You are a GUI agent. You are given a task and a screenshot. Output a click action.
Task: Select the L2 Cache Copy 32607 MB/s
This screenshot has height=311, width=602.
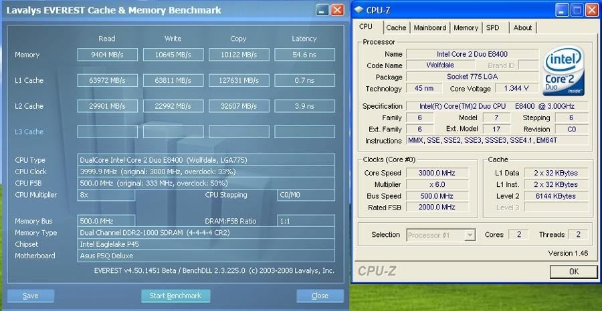point(239,106)
